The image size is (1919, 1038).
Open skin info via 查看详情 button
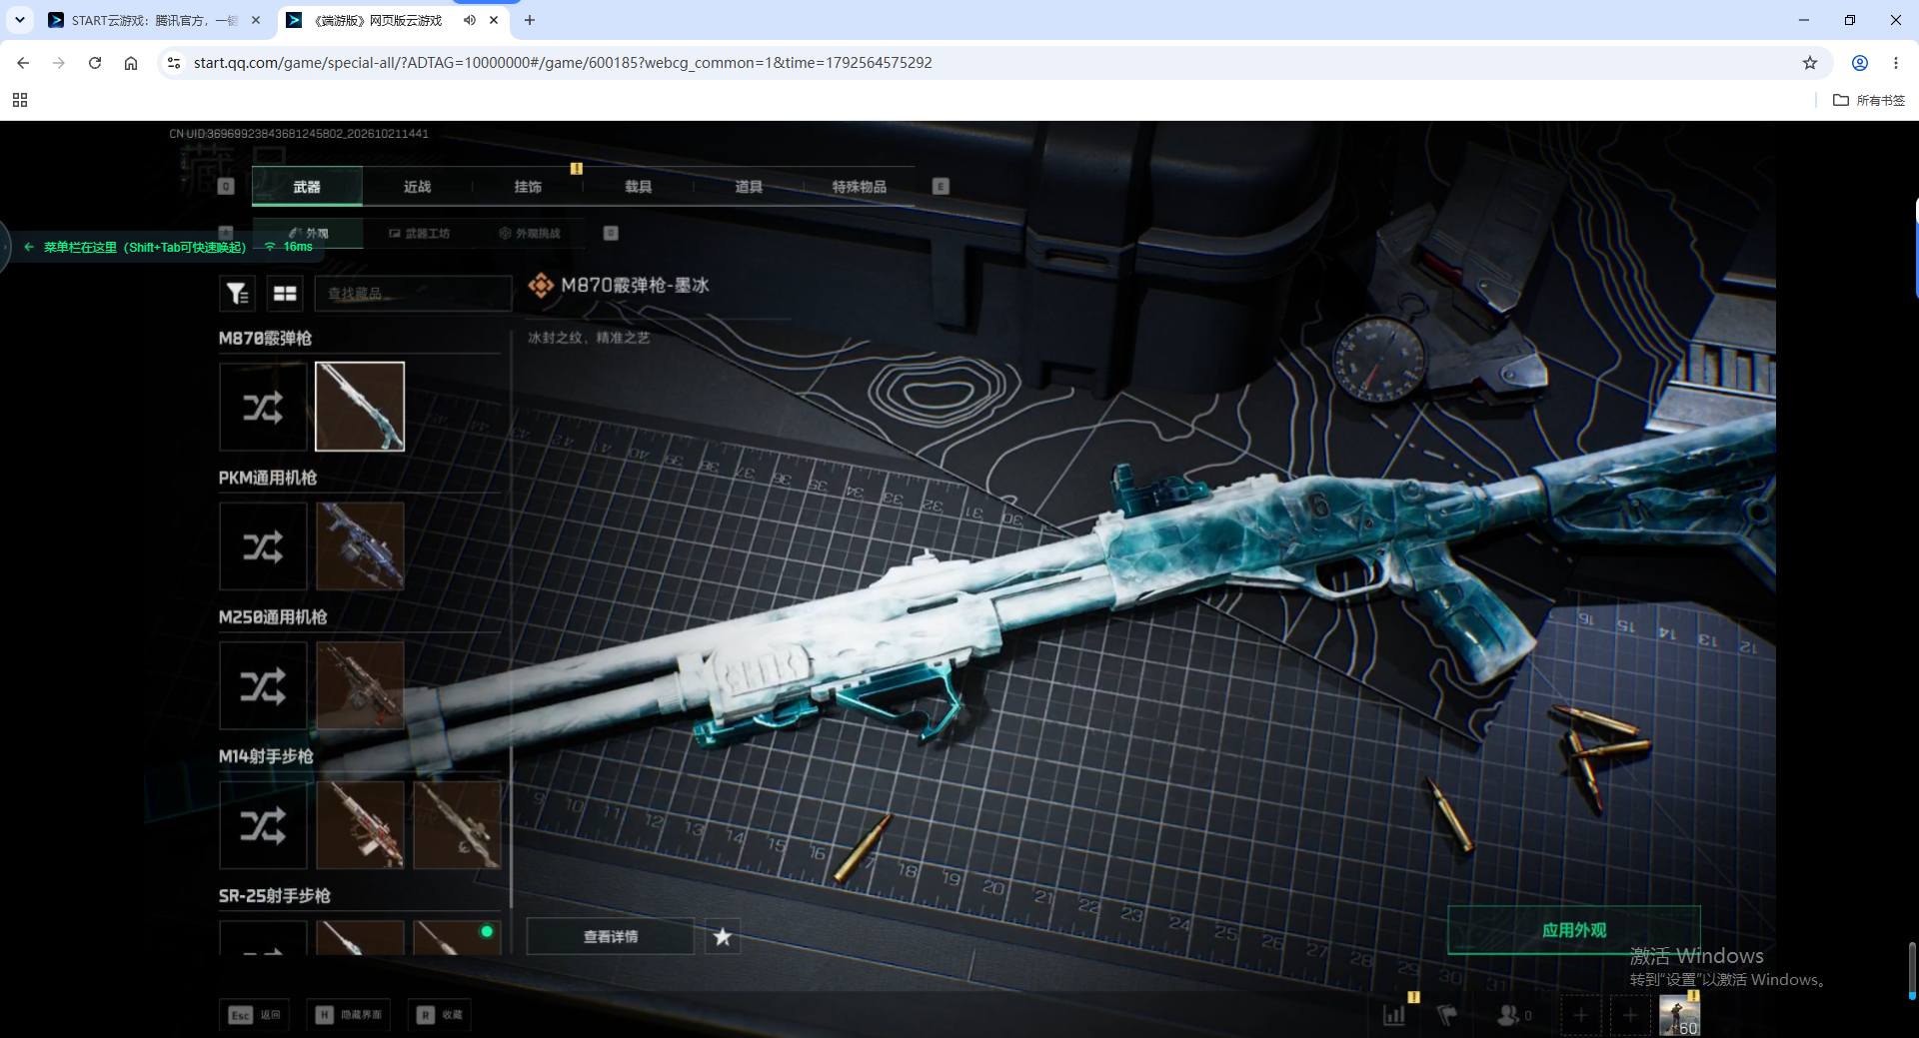610,937
